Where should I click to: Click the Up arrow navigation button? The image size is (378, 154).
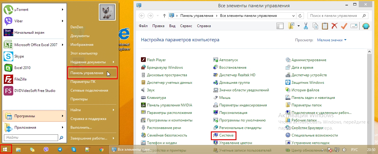pyautogui.click(x=164, y=16)
